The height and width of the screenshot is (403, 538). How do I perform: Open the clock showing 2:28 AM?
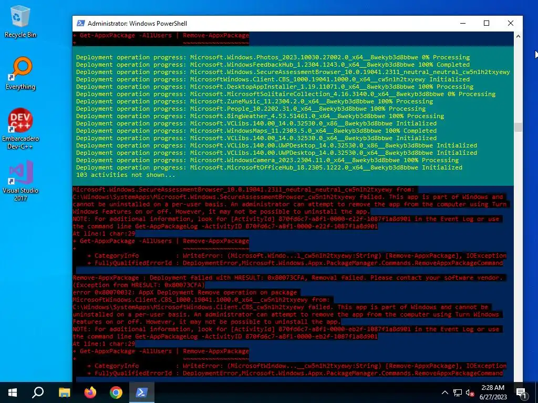tap(493, 393)
